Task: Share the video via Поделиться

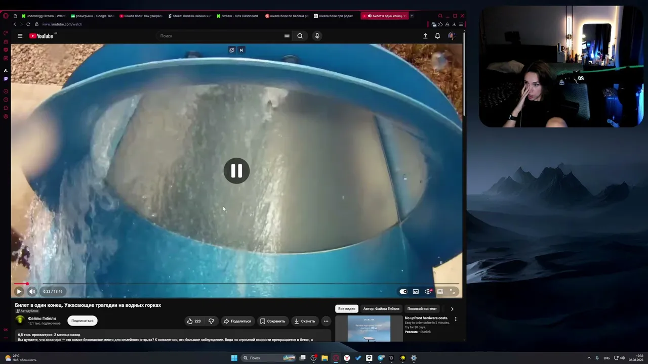Action: pyautogui.click(x=237, y=321)
